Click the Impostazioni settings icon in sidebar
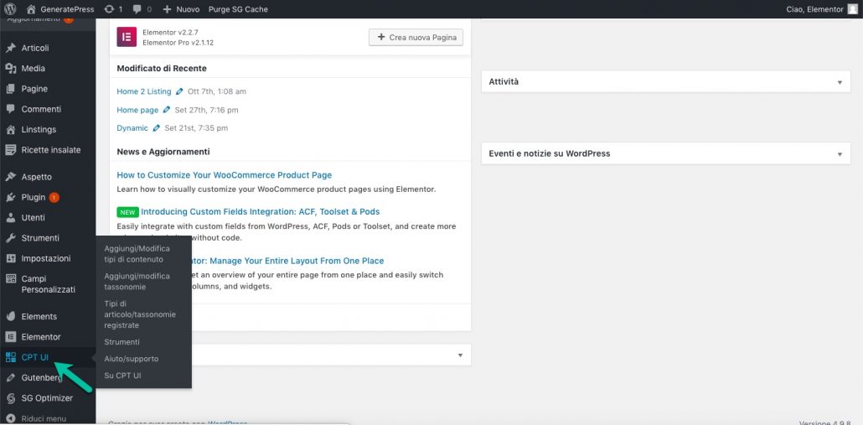The width and height of the screenshot is (863, 425). click(11, 258)
